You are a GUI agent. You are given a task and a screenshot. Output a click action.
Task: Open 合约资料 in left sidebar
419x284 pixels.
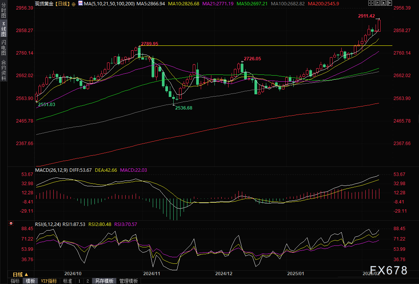click(3, 70)
